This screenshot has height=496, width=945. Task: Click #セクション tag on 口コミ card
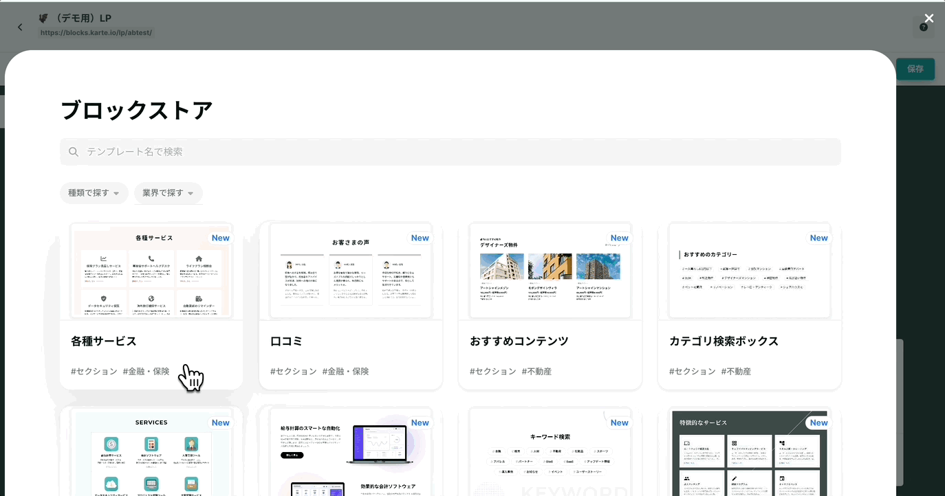(x=294, y=372)
